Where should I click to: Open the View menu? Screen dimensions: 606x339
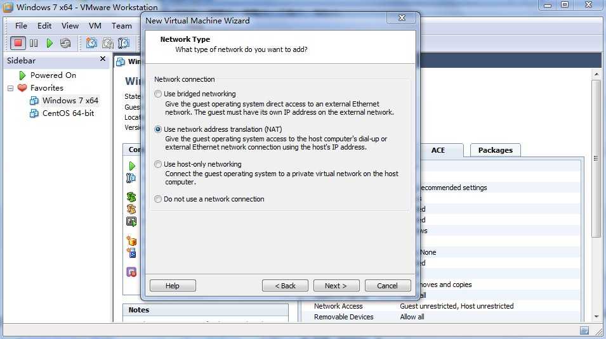70,26
